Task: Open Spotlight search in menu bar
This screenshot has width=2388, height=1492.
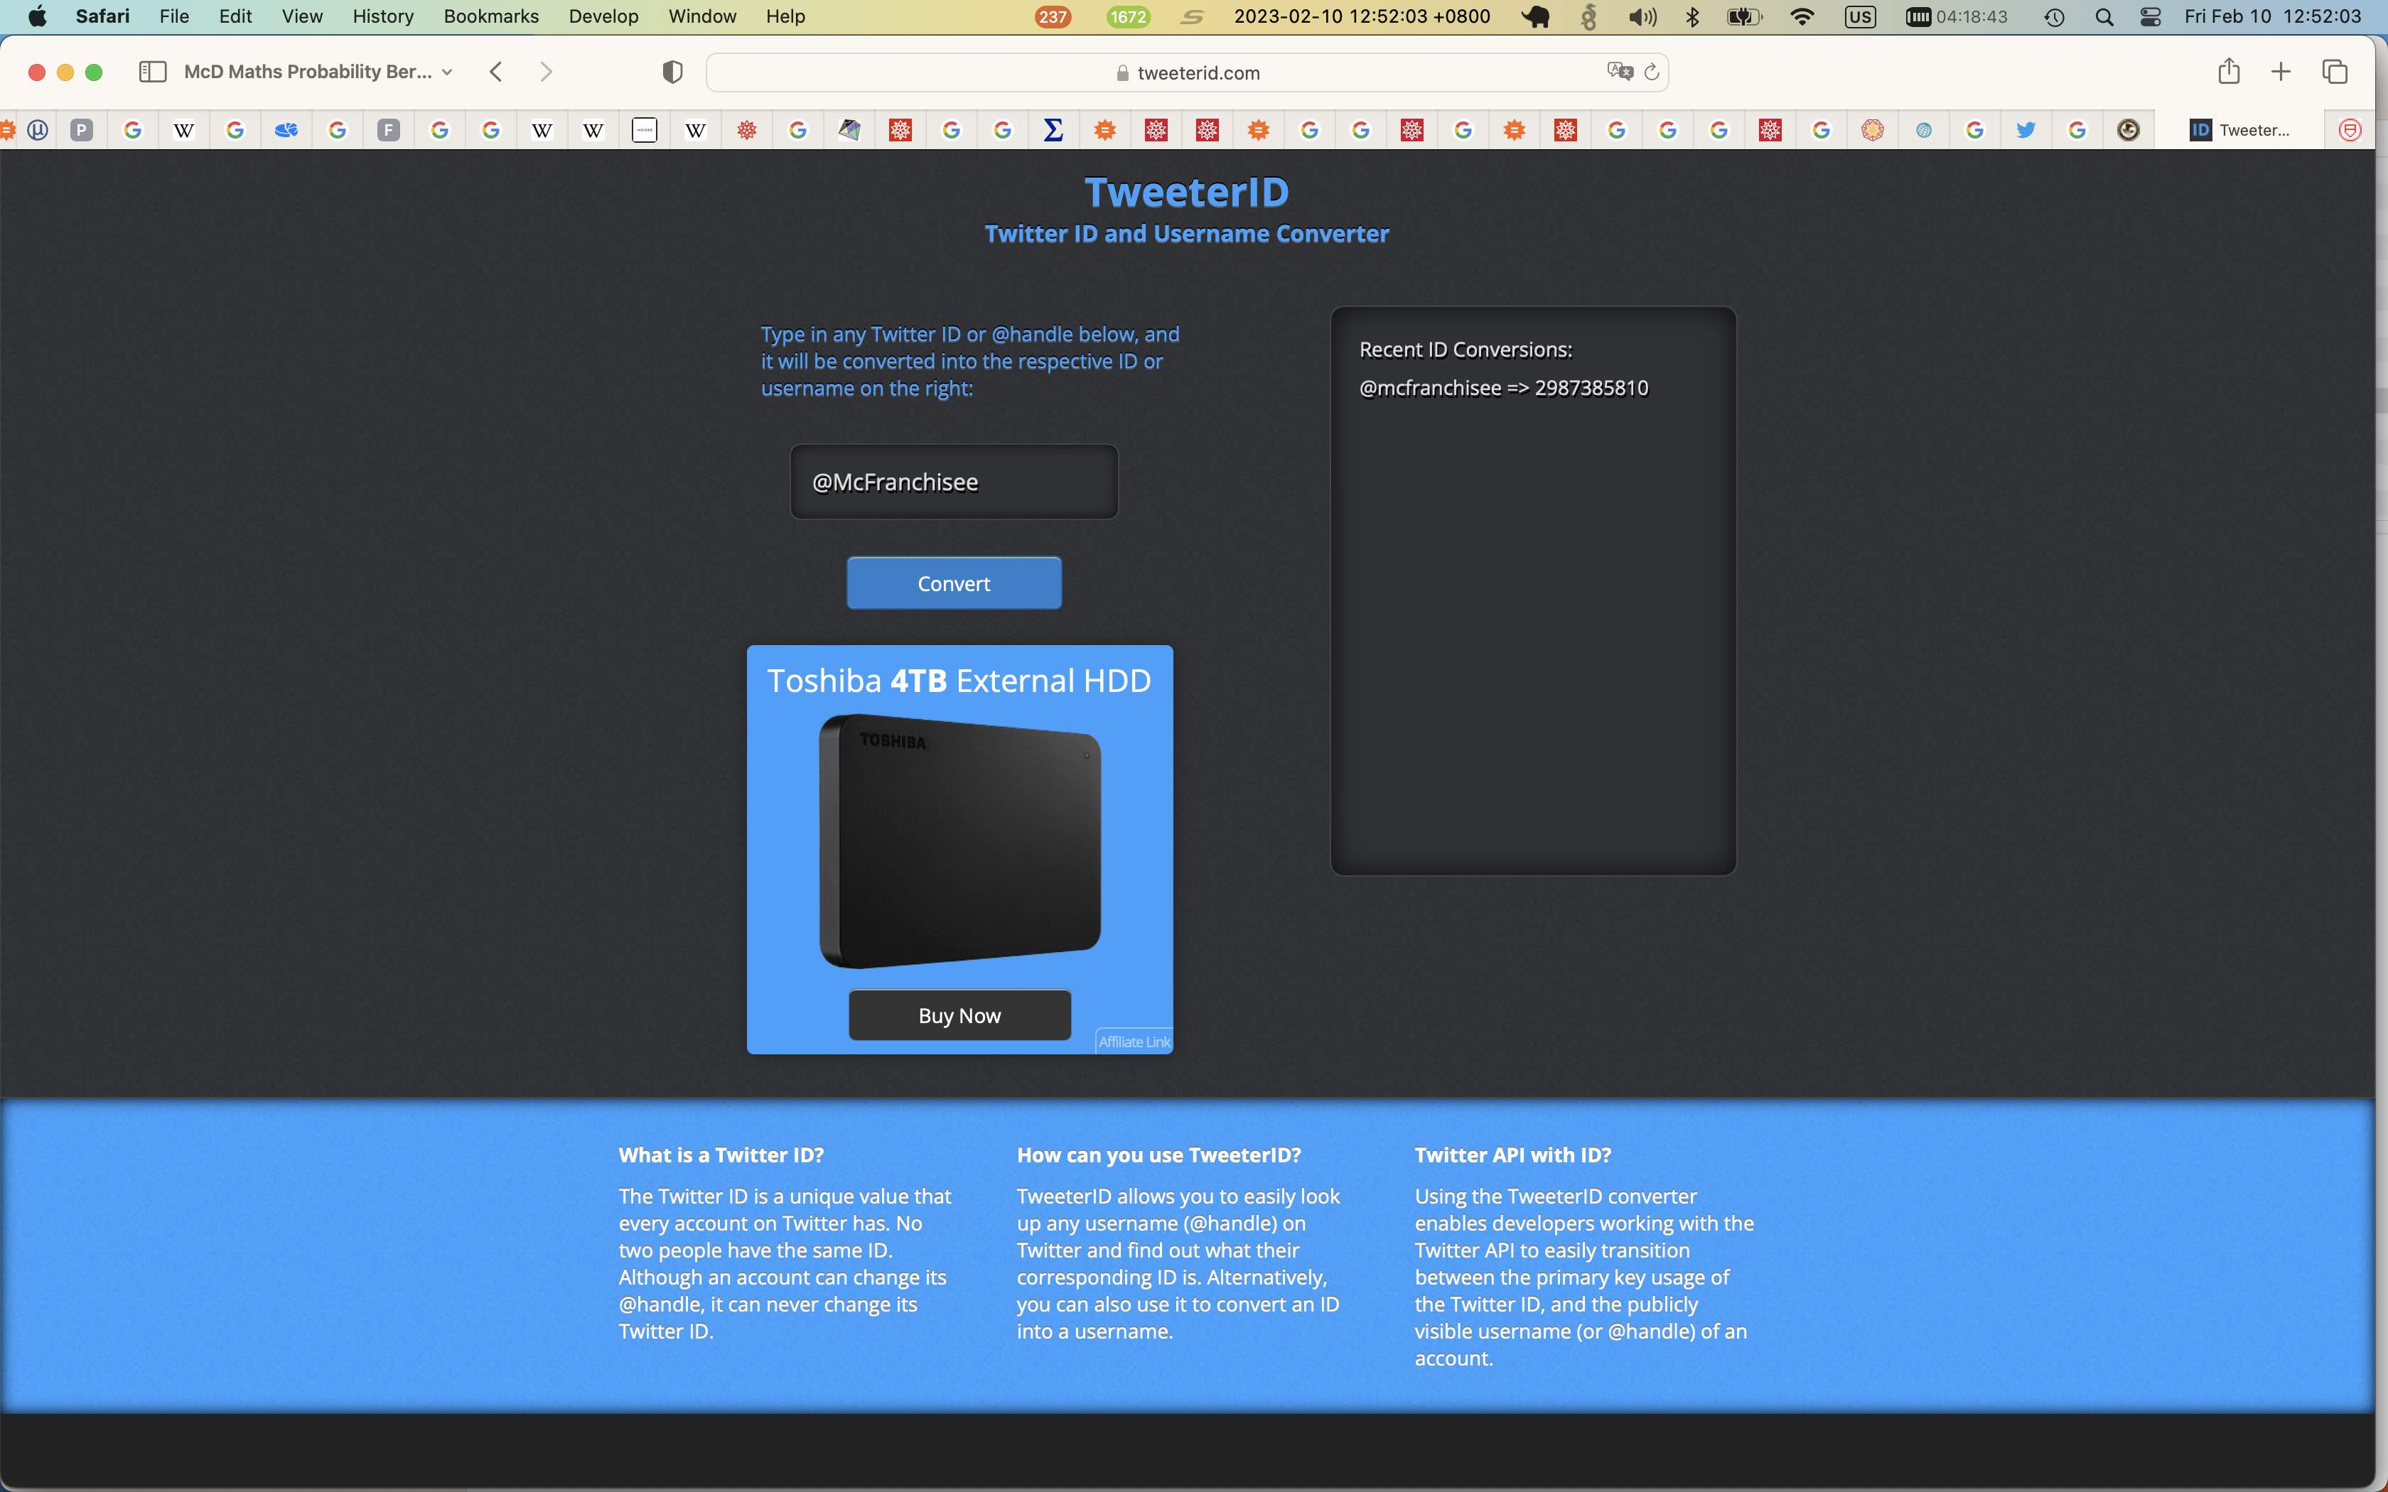Action: click(2104, 17)
